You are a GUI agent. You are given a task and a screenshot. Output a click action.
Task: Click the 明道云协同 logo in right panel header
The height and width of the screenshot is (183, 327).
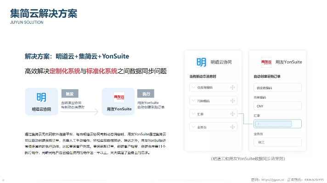[202, 62]
